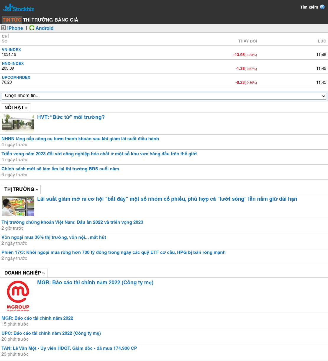
Task: Click the Tìm kiếm search link
Action: pyautogui.click(x=309, y=7)
